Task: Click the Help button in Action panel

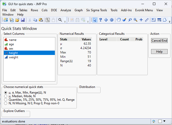Action: [159, 52]
